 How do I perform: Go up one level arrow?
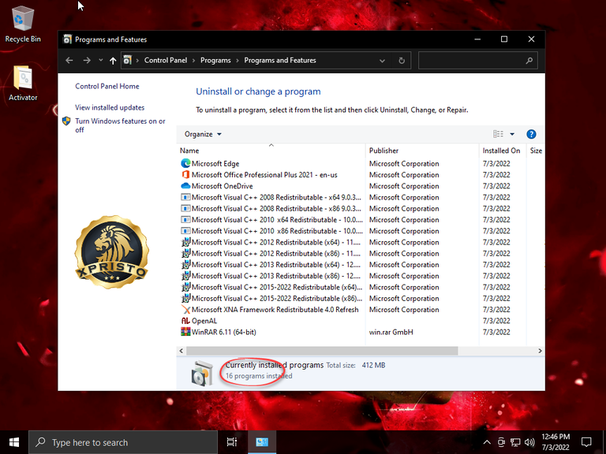(113, 60)
